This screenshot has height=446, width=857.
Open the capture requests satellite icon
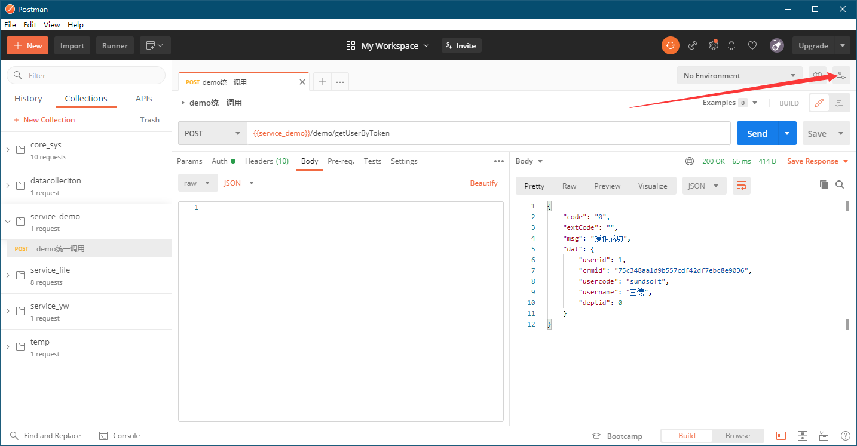(693, 45)
